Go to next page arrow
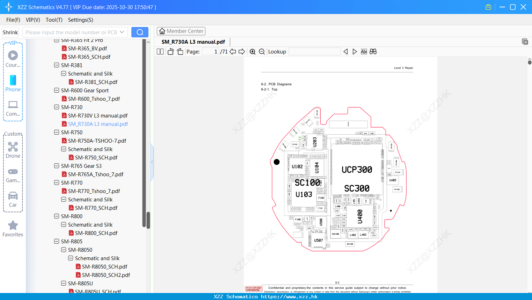 click(242, 52)
